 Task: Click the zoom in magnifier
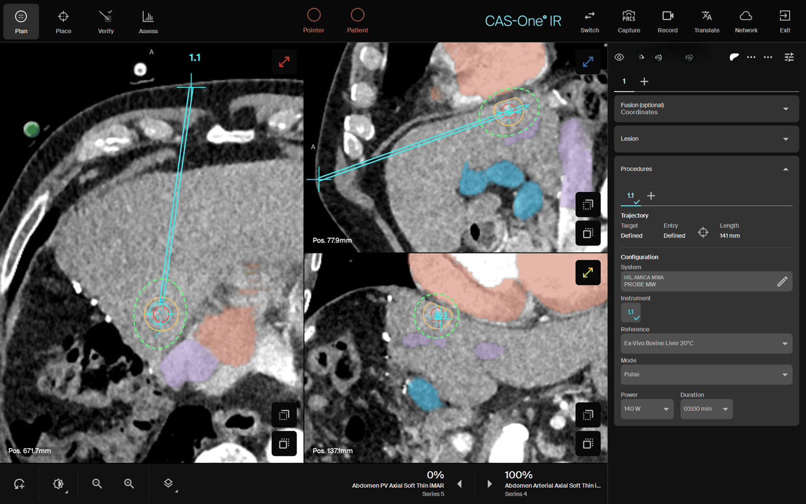129,484
